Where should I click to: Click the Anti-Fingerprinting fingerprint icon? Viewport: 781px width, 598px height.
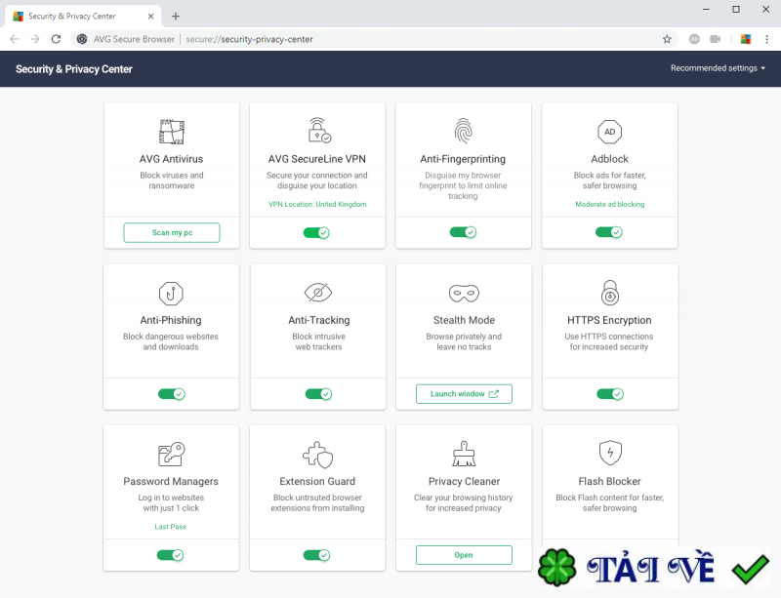coord(463,131)
